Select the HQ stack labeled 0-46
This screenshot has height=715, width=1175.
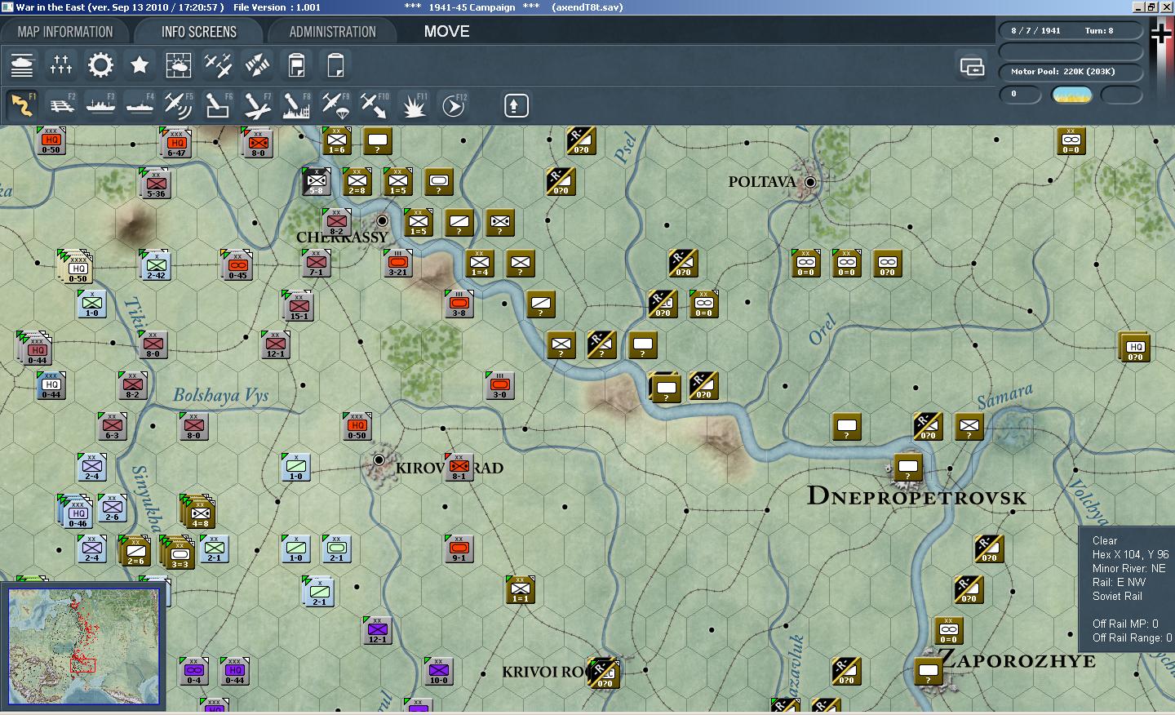tap(76, 511)
